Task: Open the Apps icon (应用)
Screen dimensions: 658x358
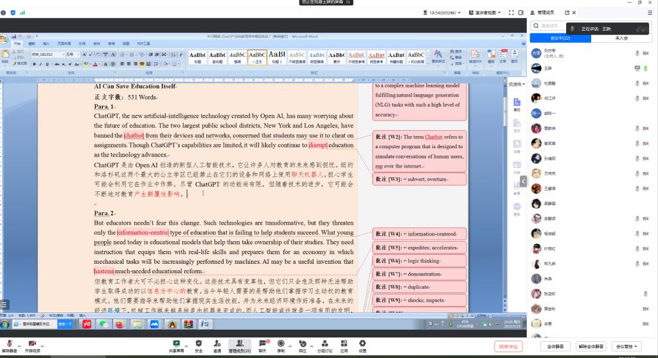Action: coord(344,344)
